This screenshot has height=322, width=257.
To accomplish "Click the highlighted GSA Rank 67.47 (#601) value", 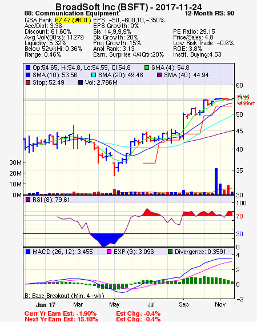I will coord(73,20).
